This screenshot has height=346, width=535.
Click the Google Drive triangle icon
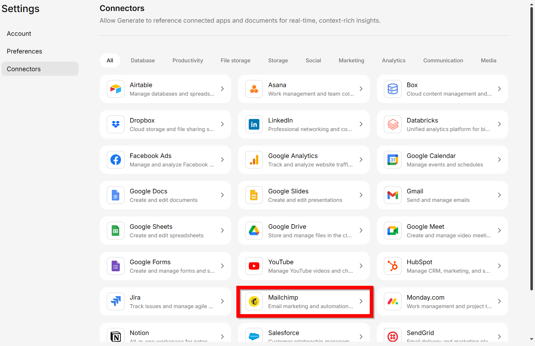(x=254, y=231)
